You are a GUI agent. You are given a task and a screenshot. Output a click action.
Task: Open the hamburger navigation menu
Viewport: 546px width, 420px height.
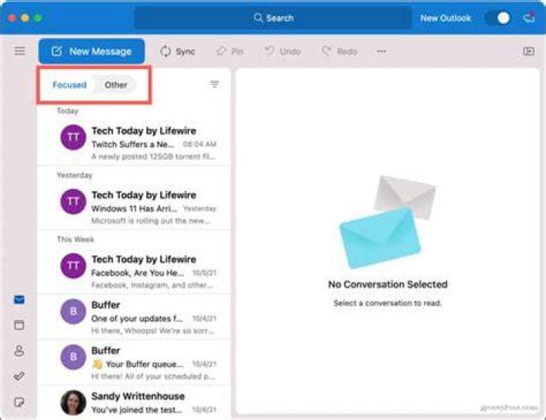[x=20, y=52]
